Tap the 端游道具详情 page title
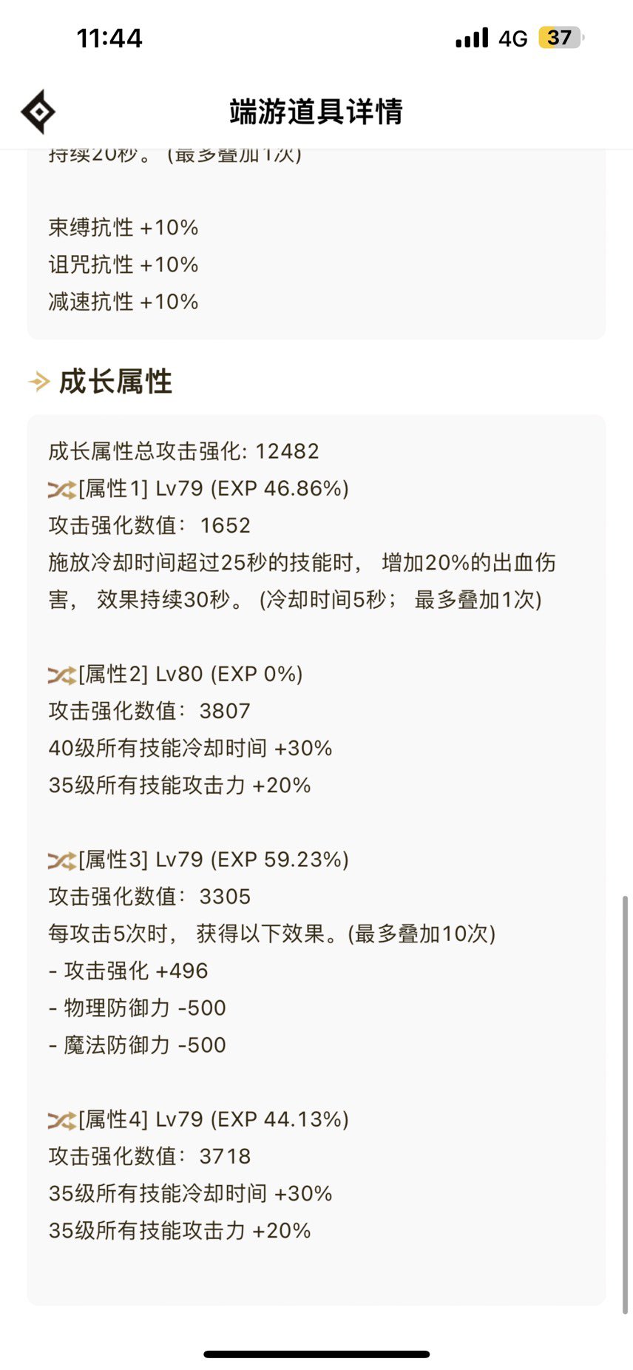 [316, 112]
